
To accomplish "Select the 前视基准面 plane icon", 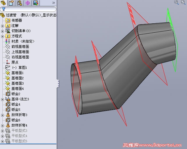I will pyautogui.click(x=8, y=47).
